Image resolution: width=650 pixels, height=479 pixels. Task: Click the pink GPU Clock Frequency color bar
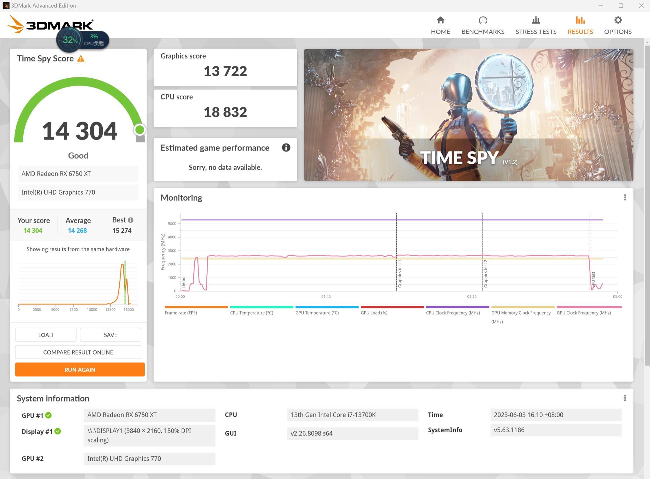coord(589,307)
